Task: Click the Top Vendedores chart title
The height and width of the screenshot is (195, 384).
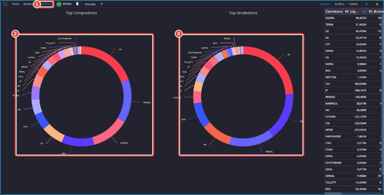Action: (243, 13)
